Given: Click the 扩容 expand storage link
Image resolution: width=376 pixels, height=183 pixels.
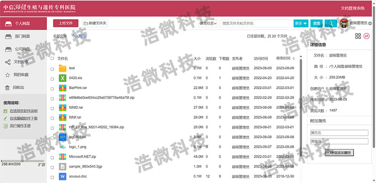Looking at the screenshot, I should [41, 165].
